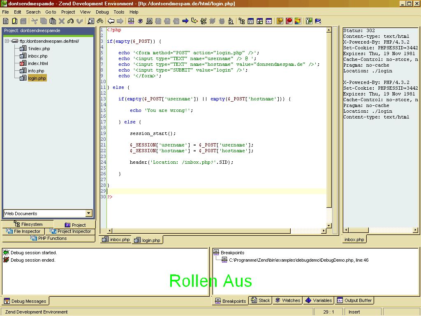Open the PHP Functions panel tab
421x316 pixels.
click(x=49, y=238)
